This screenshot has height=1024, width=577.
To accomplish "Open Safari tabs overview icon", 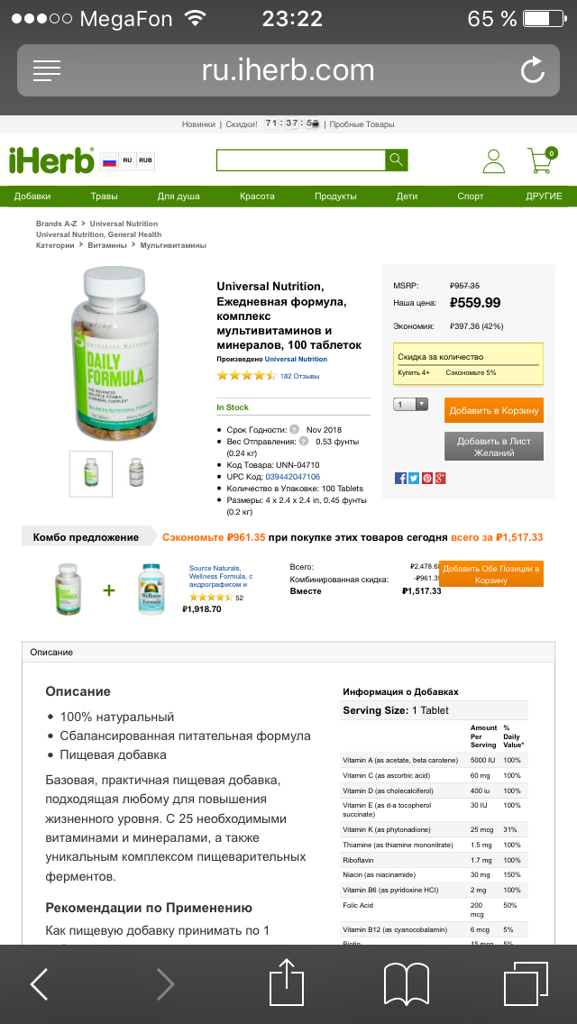I will [x=526, y=984].
